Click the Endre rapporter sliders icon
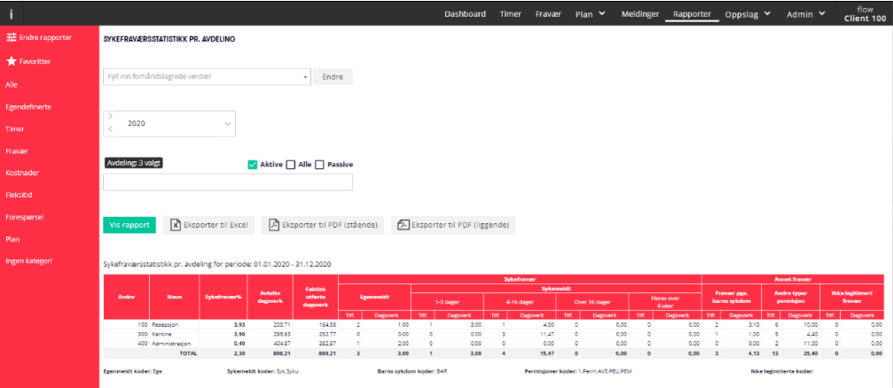 click(x=11, y=37)
